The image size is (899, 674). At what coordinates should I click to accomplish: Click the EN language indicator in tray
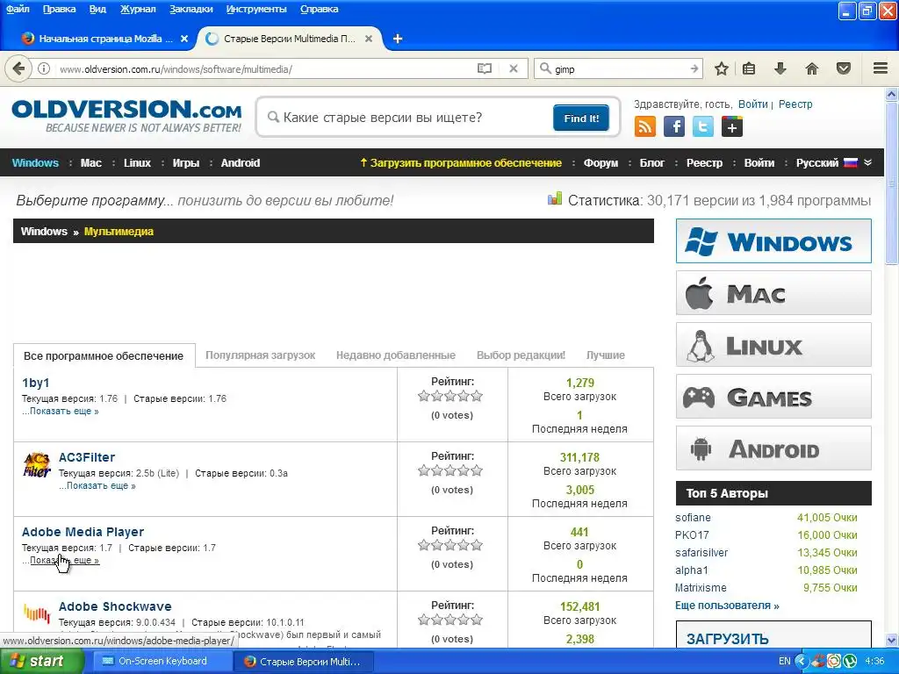pos(784,662)
